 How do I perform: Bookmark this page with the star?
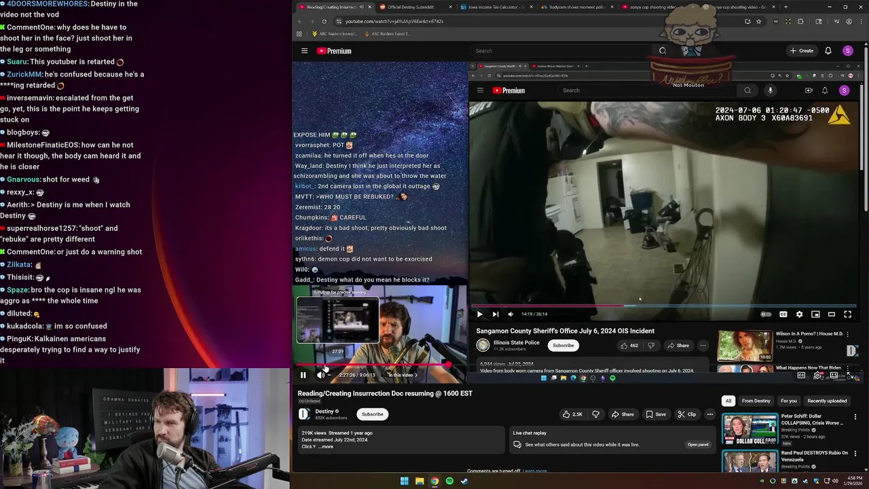click(759, 21)
